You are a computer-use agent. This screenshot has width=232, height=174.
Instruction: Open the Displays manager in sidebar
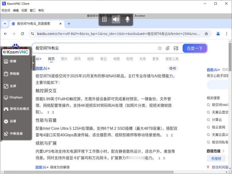[6, 98]
